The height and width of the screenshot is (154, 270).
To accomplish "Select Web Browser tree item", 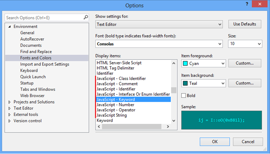I will 32,95.
